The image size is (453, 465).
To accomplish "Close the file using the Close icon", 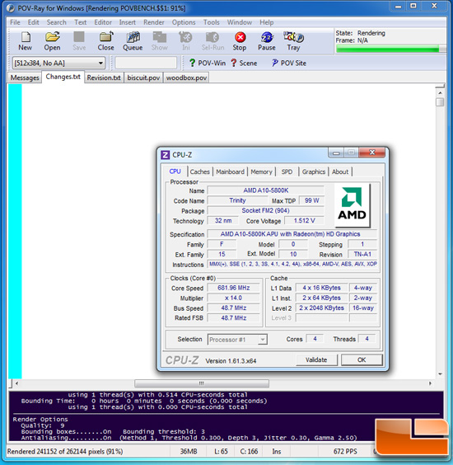I will [105, 41].
